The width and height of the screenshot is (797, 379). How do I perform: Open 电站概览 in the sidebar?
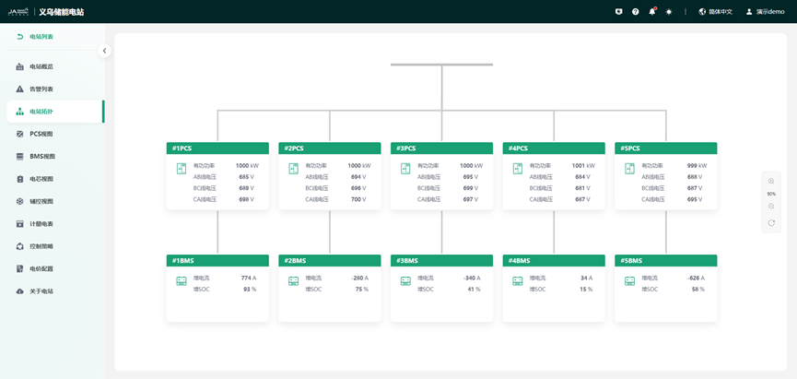(x=41, y=66)
